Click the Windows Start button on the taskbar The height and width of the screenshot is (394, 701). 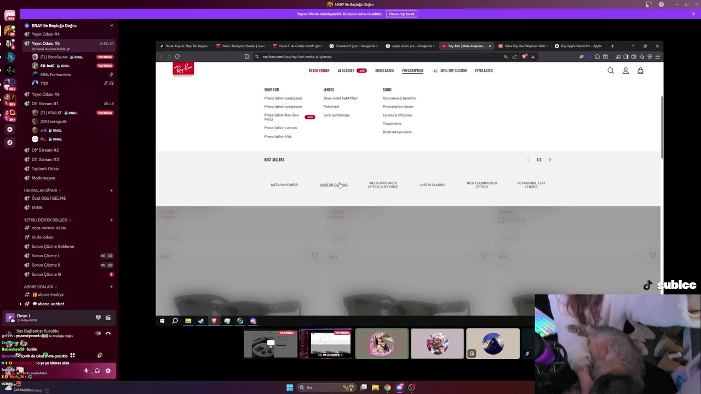(x=290, y=387)
